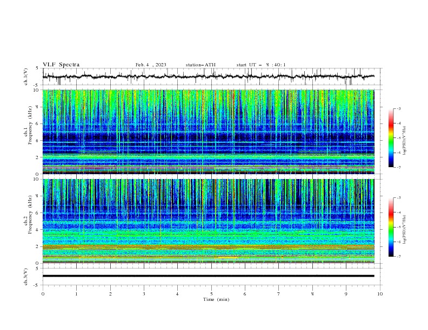Click the "-7" label on ch.2 color bar
The width and height of the screenshot is (428, 330).
[398, 257]
